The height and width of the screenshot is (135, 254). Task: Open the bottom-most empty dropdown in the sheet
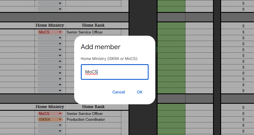pos(50,131)
